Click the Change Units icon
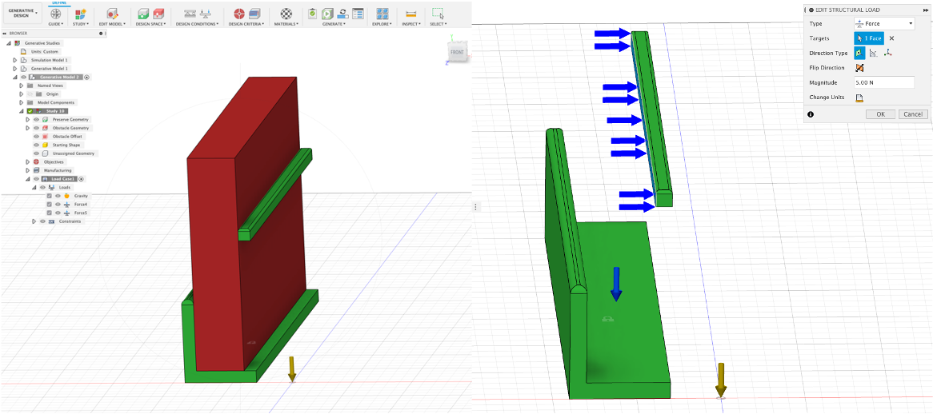 pos(859,98)
